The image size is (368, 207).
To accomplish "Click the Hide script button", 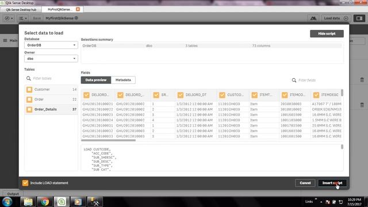I will 327,33.
